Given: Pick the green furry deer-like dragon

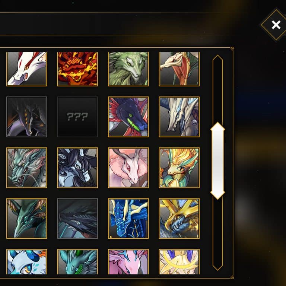Looking at the screenshot, I should [128, 69].
